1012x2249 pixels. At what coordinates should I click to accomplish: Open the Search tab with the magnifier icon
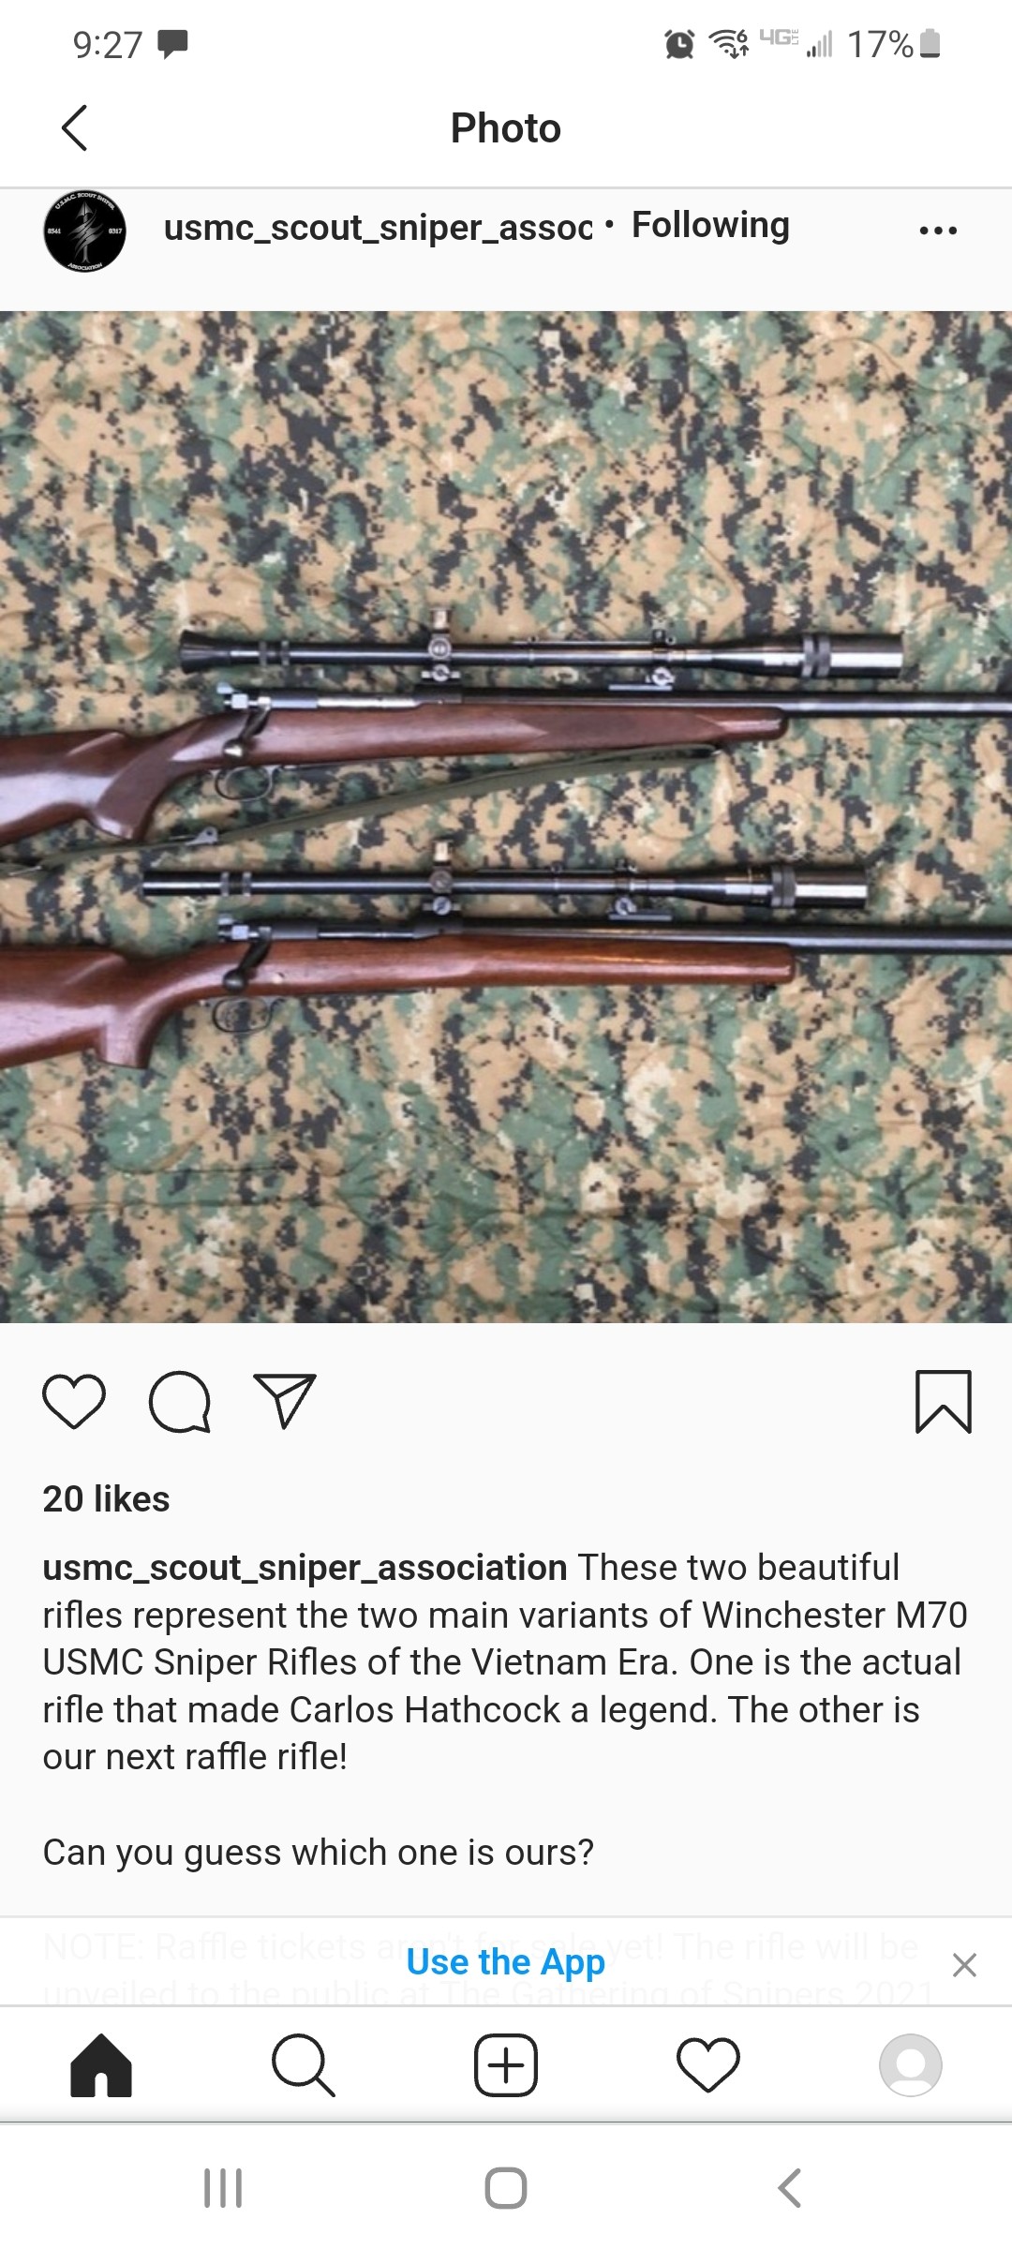[x=304, y=2065]
